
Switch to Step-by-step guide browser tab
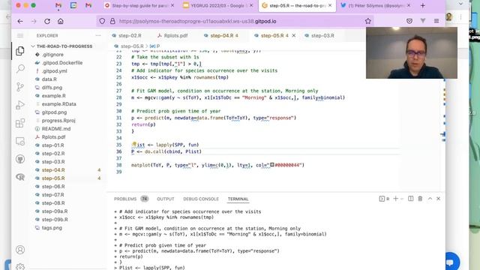pos(139,5)
